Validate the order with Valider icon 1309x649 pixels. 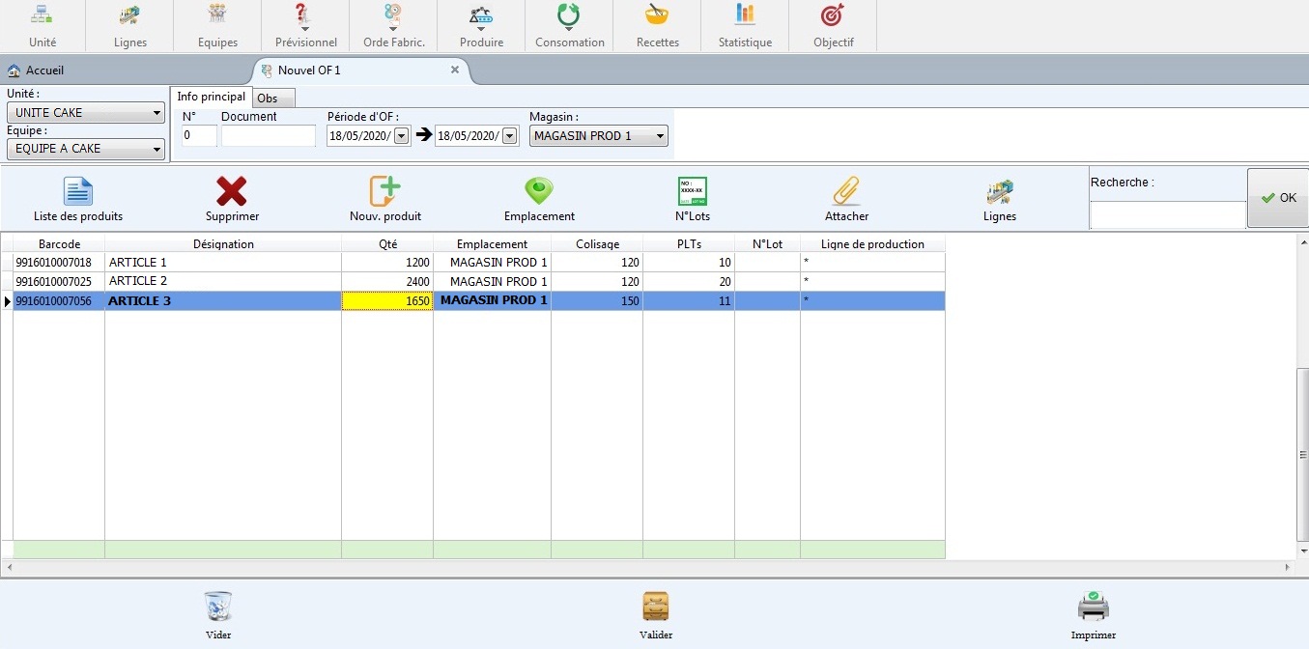pos(656,607)
